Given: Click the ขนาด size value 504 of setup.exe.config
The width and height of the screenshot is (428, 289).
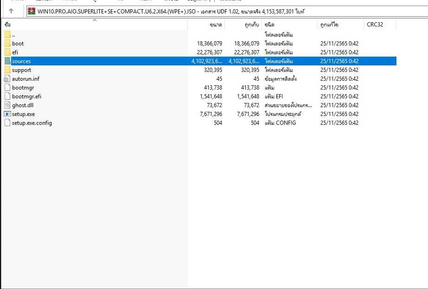Looking at the screenshot, I should (218, 122).
